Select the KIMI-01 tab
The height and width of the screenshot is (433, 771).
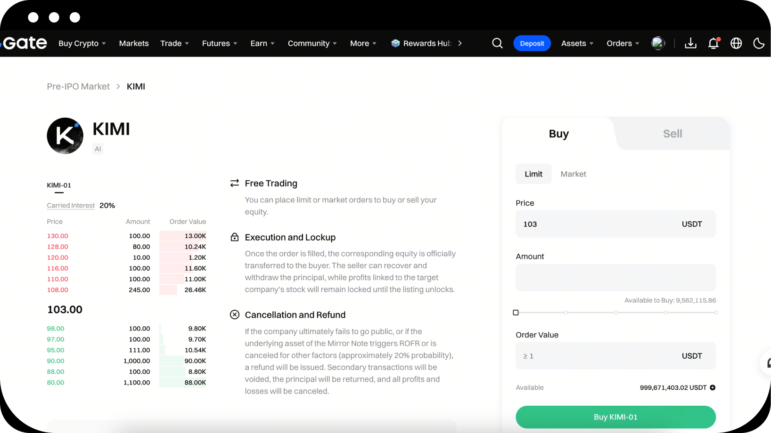[59, 185]
